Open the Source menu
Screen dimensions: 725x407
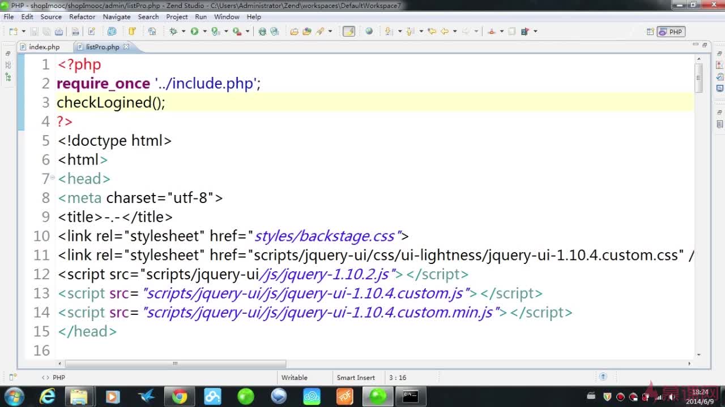(x=51, y=17)
